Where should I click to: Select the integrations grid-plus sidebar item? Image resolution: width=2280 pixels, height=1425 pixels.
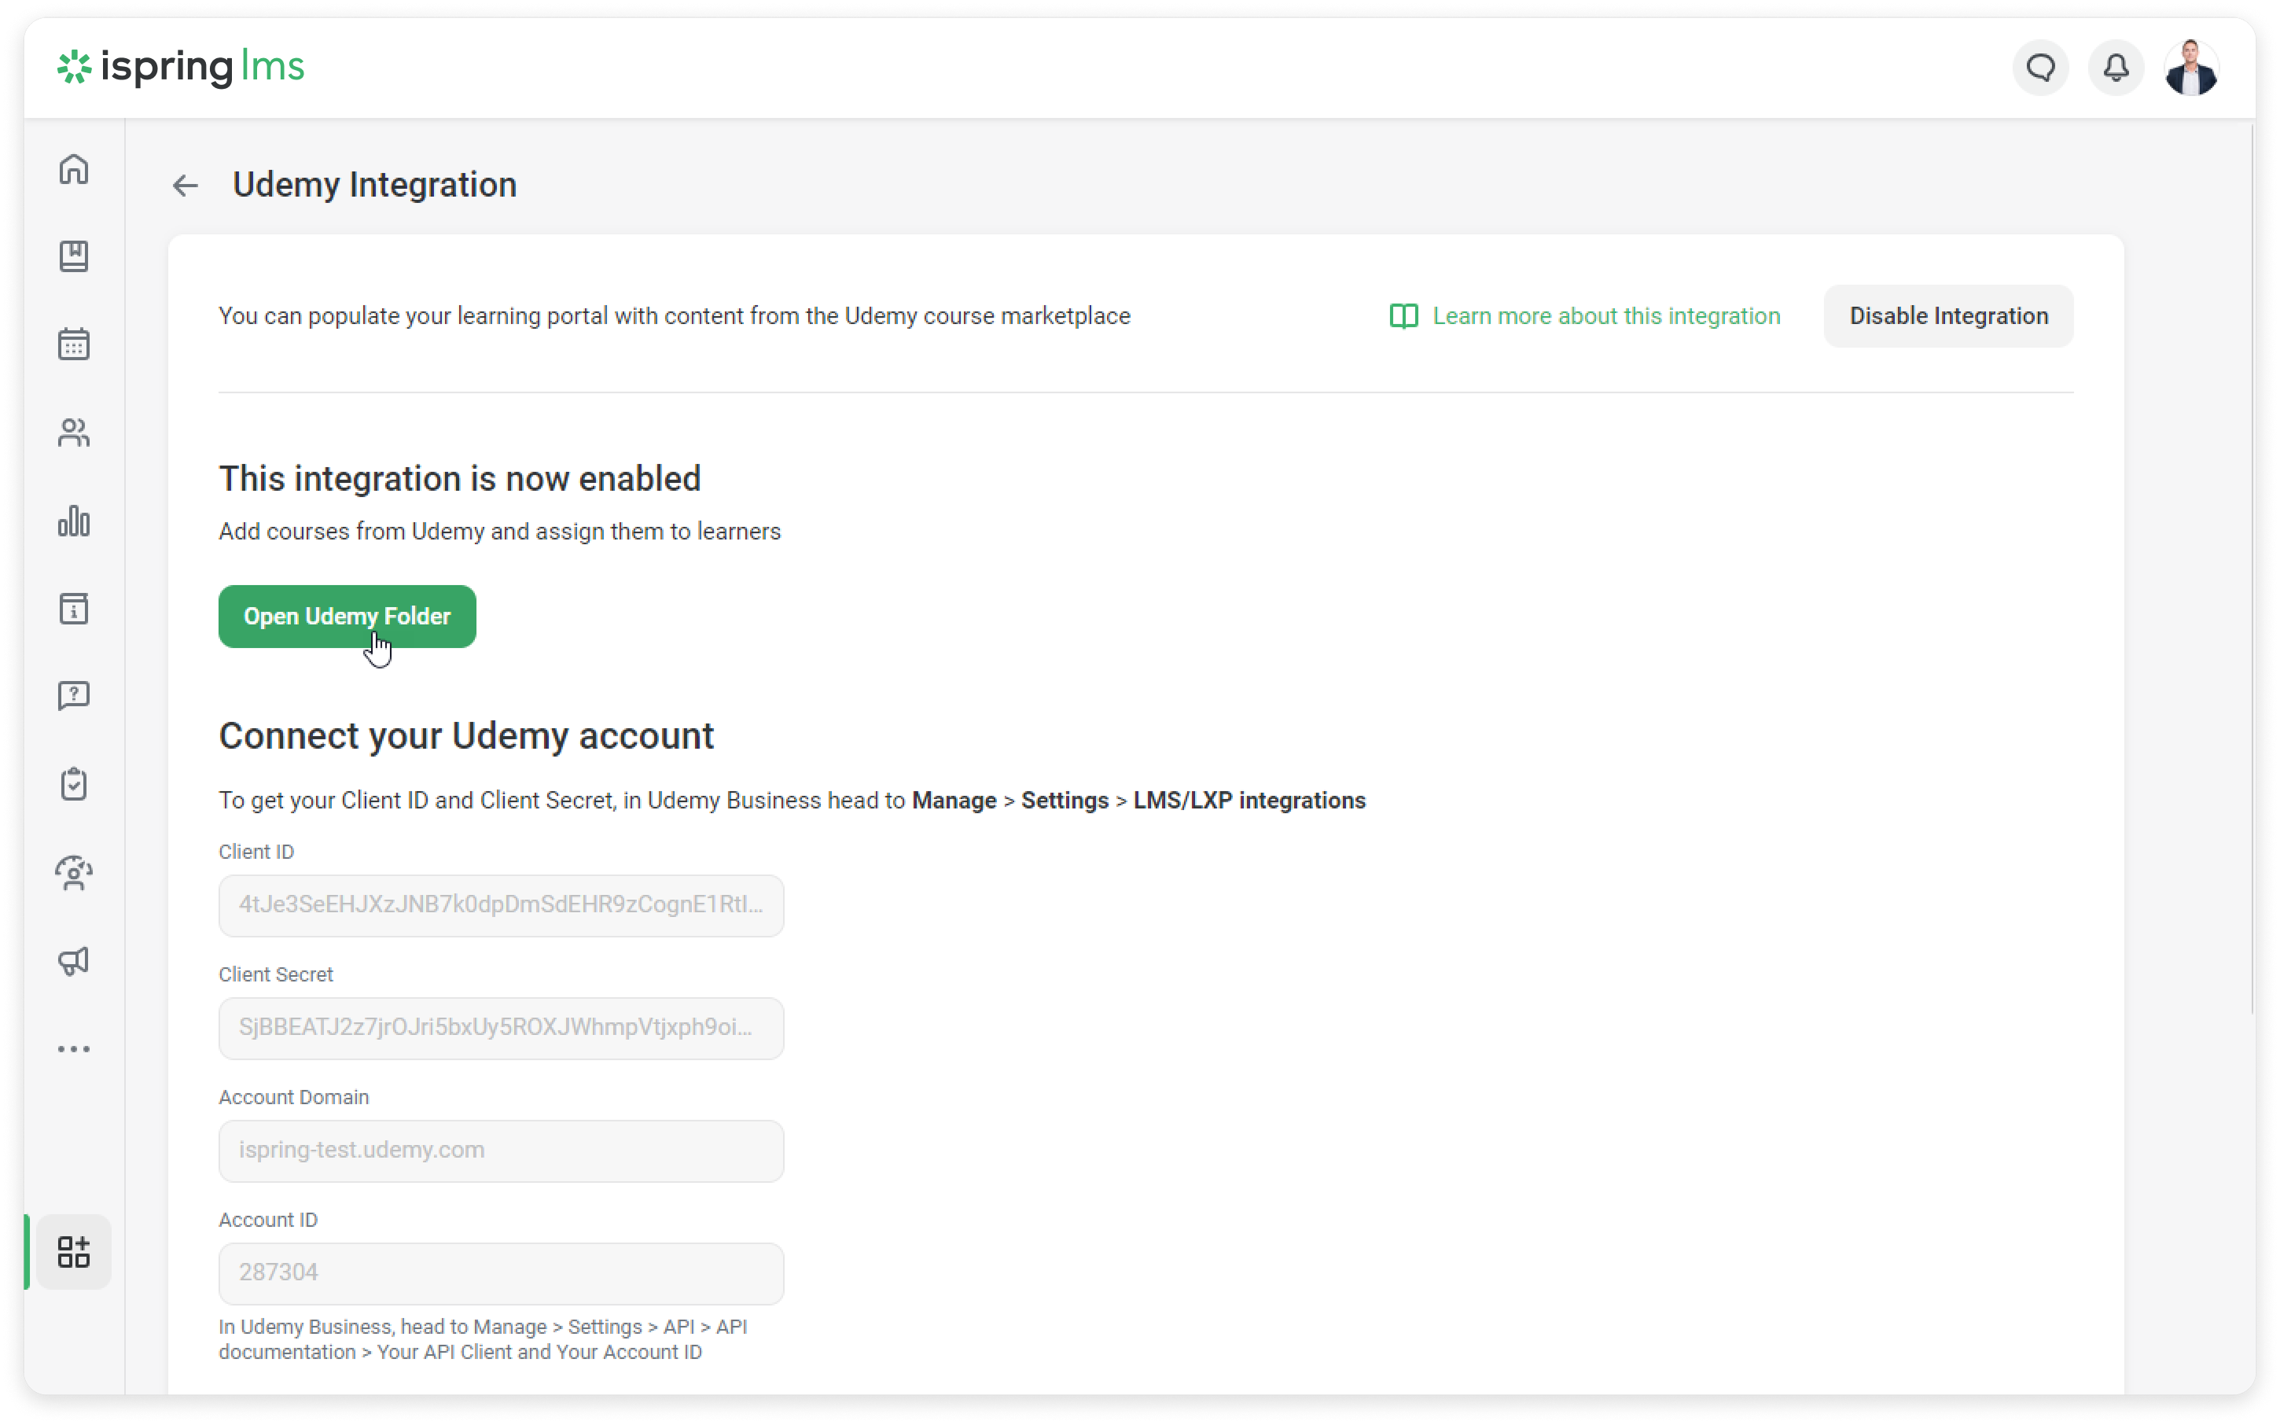(73, 1251)
